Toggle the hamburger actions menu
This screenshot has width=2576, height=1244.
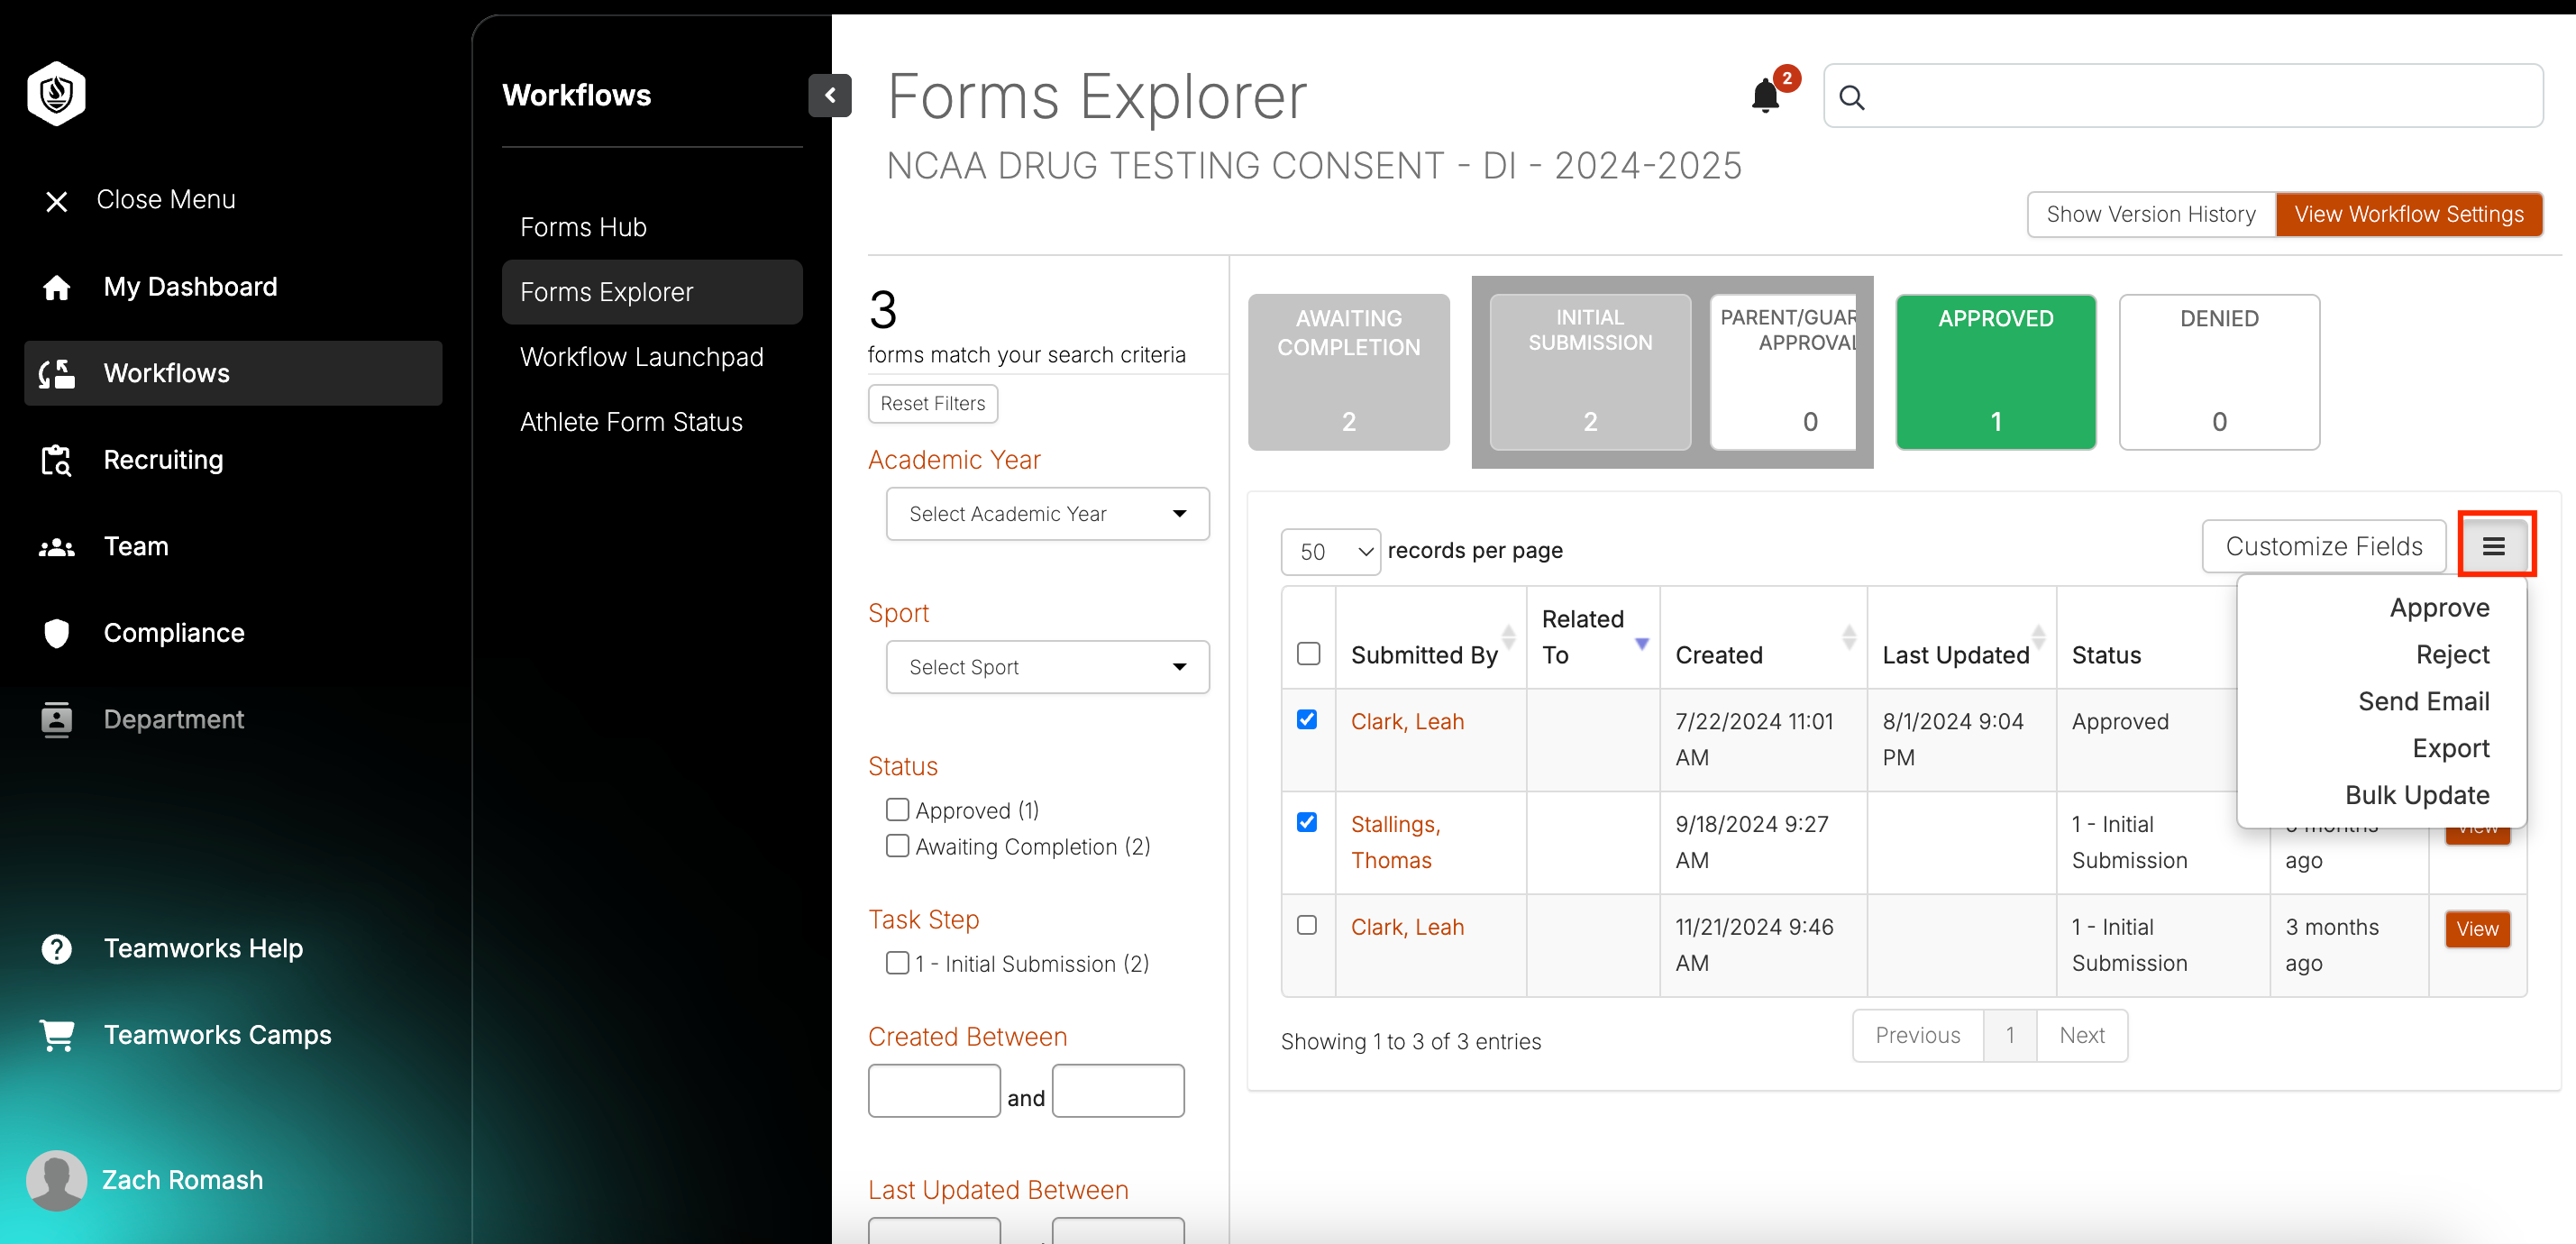(x=2494, y=546)
